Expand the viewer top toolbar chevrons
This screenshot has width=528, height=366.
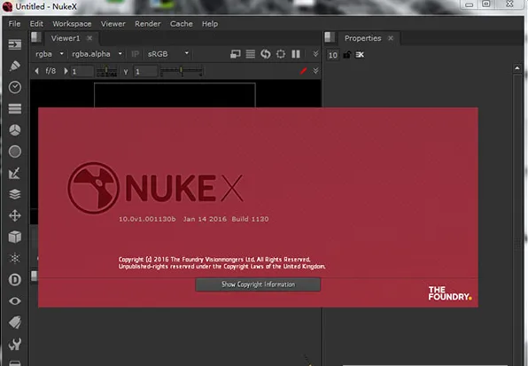[315, 54]
